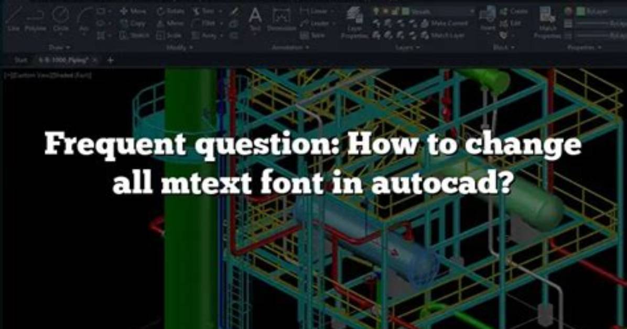Choose the Stretch command
Viewport: 627px width, 329px height.
[x=135, y=36]
